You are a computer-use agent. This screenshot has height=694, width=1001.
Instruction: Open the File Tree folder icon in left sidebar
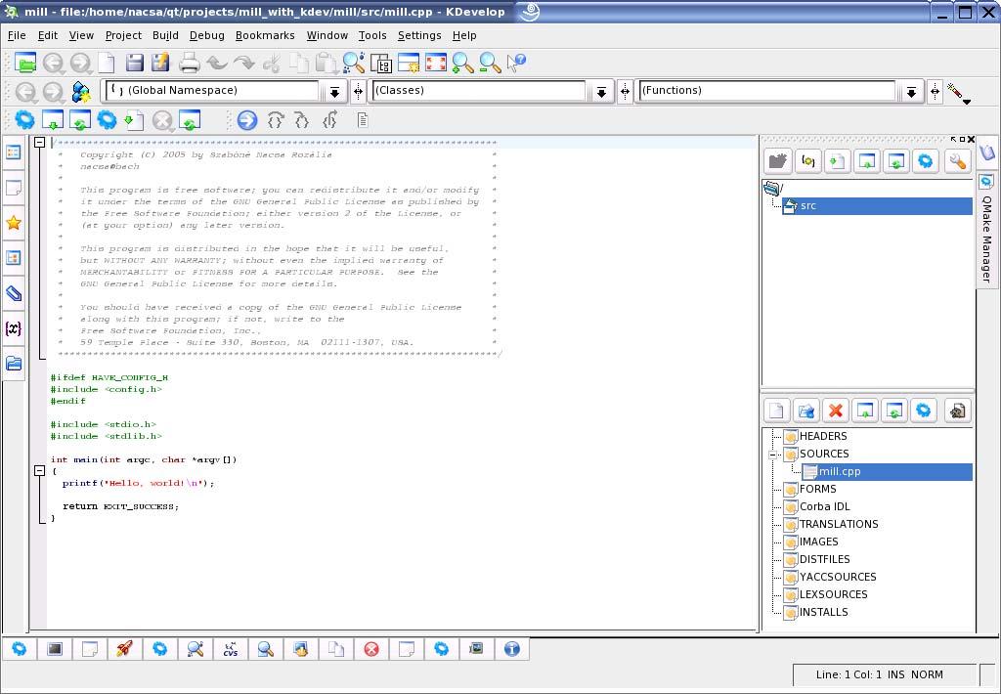[14, 364]
